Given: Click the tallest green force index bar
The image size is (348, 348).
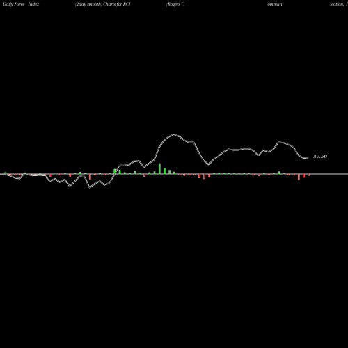Looking at the screenshot, I should pos(159,168).
